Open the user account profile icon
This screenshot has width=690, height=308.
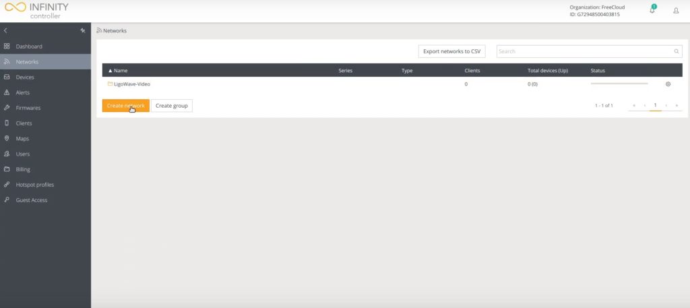676,11
